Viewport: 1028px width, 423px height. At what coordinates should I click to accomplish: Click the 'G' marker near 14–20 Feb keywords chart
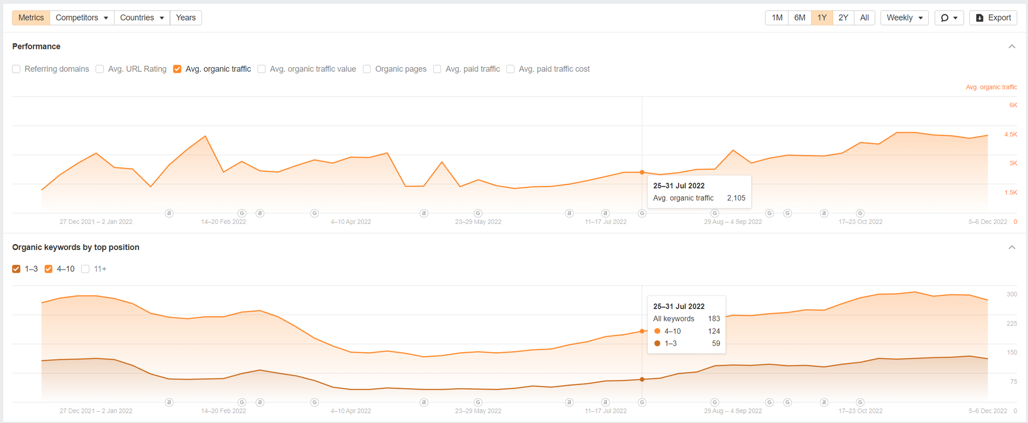tap(242, 402)
